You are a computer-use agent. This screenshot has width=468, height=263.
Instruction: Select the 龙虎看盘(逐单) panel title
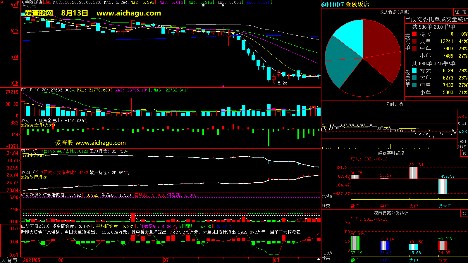click(394, 12)
